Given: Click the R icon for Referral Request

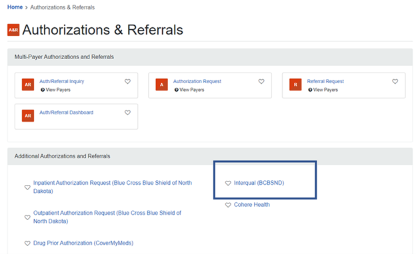Looking at the screenshot, I should 295,84.
